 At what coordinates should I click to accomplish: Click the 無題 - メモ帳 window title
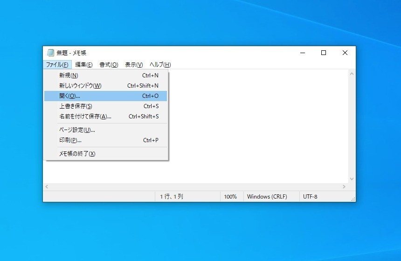71,53
